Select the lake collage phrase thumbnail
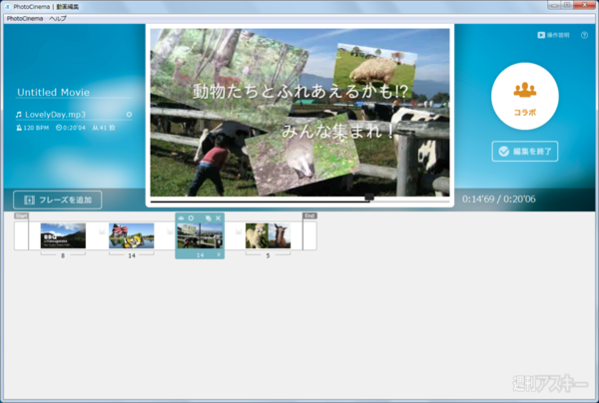The width and height of the screenshot is (599, 403). (132, 235)
